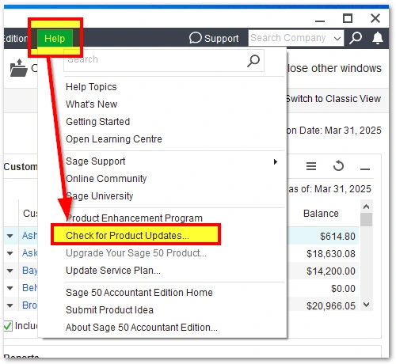Collapse the customer panel with minimize icon

365,169
